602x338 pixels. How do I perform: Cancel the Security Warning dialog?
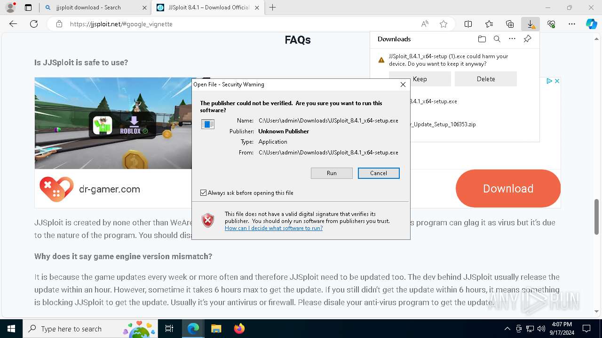379,173
